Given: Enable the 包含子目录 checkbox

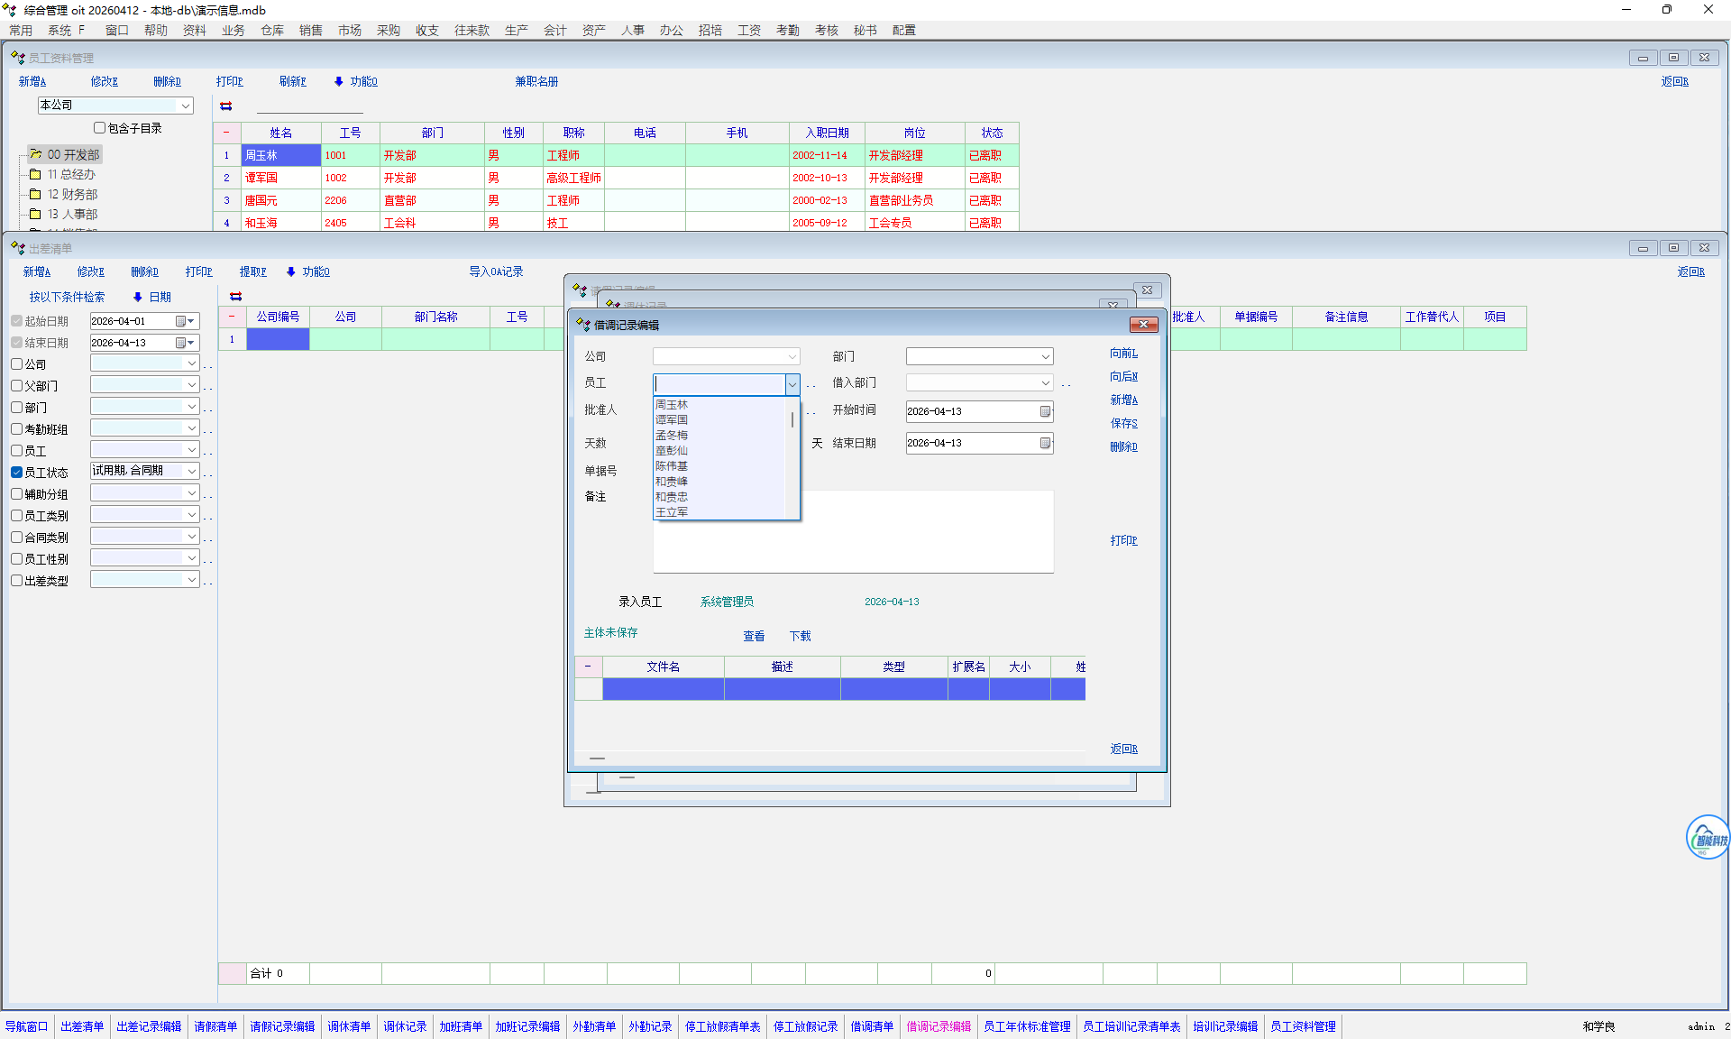Looking at the screenshot, I should point(100,128).
